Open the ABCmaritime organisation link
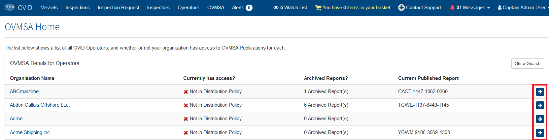 (24, 91)
